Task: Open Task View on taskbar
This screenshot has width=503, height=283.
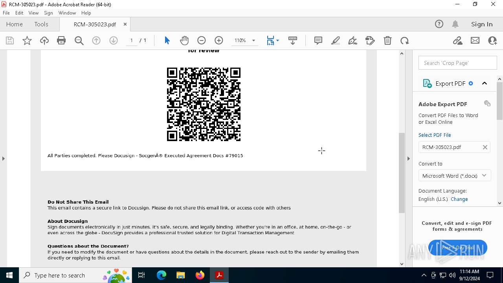Action: (x=142, y=275)
